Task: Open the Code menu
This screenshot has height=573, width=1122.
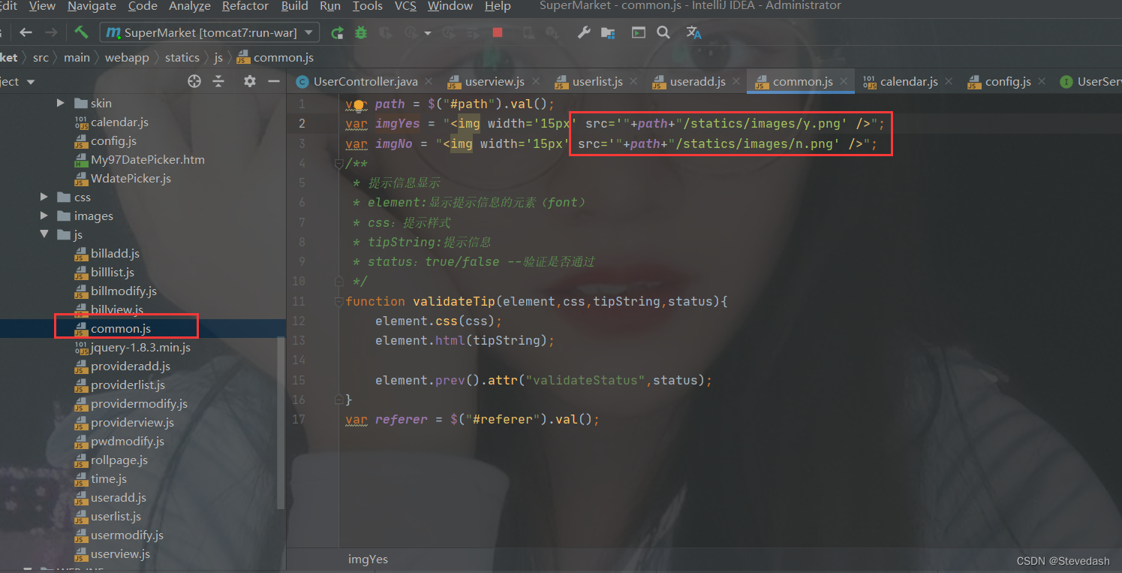Action: coord(143,6)
